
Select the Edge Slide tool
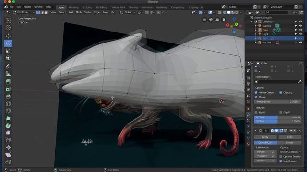pos(8,140)
